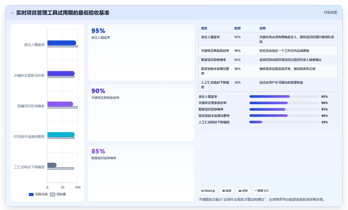Viewport: 348px width, 210px height.
Task: Toggle the 目标值 legend swatch
Action: pos(53,194)
